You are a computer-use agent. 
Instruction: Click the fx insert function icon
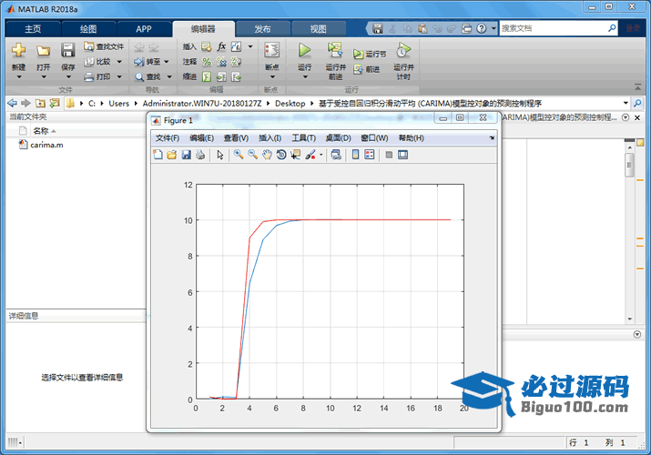click(222, 46)
